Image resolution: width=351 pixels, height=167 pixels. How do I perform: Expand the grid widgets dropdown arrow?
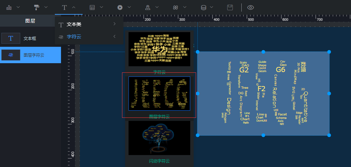185,7
